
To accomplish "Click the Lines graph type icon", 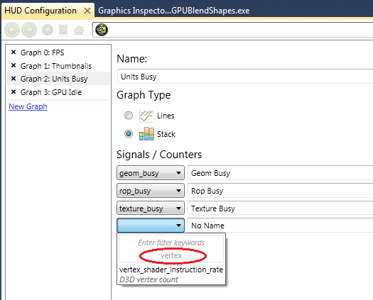I will (146, 116).
